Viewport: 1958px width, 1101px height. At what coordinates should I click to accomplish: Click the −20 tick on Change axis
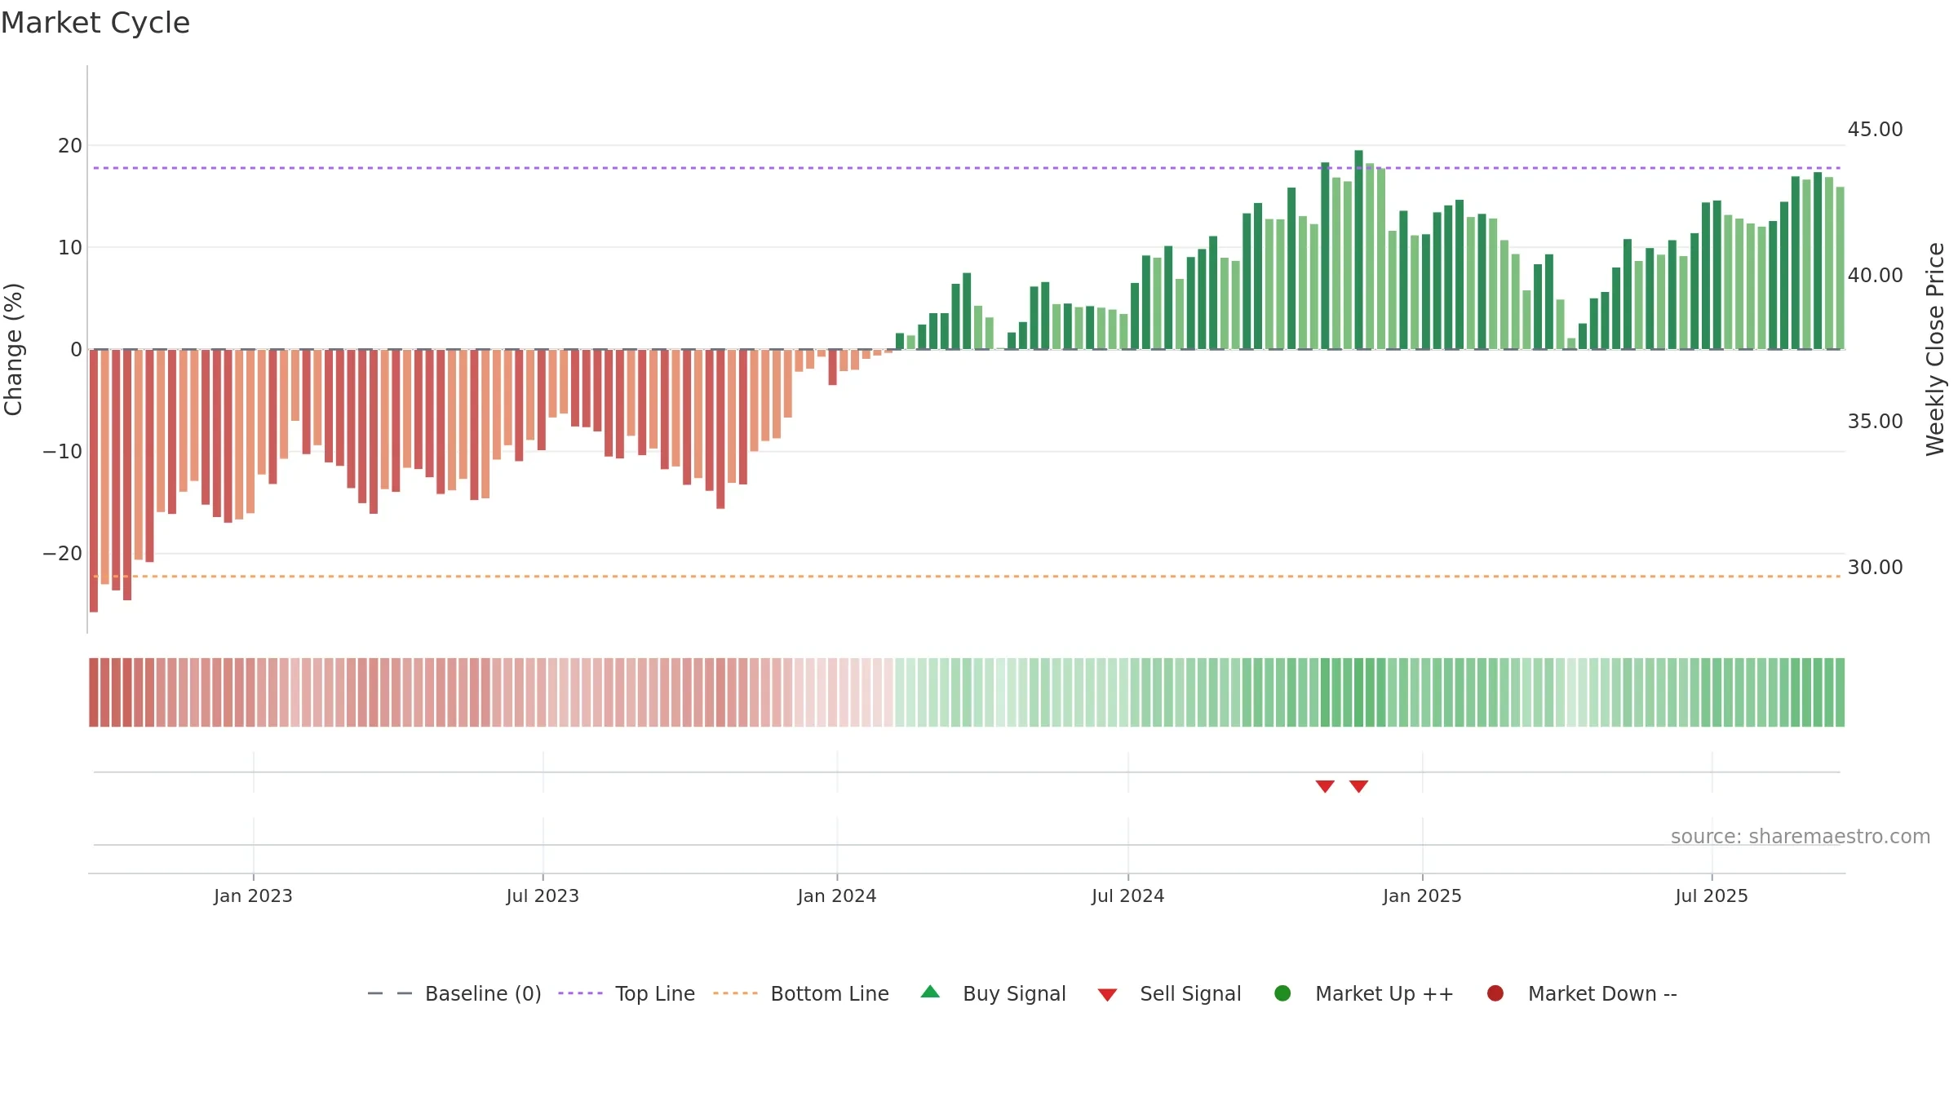point(63,554)
